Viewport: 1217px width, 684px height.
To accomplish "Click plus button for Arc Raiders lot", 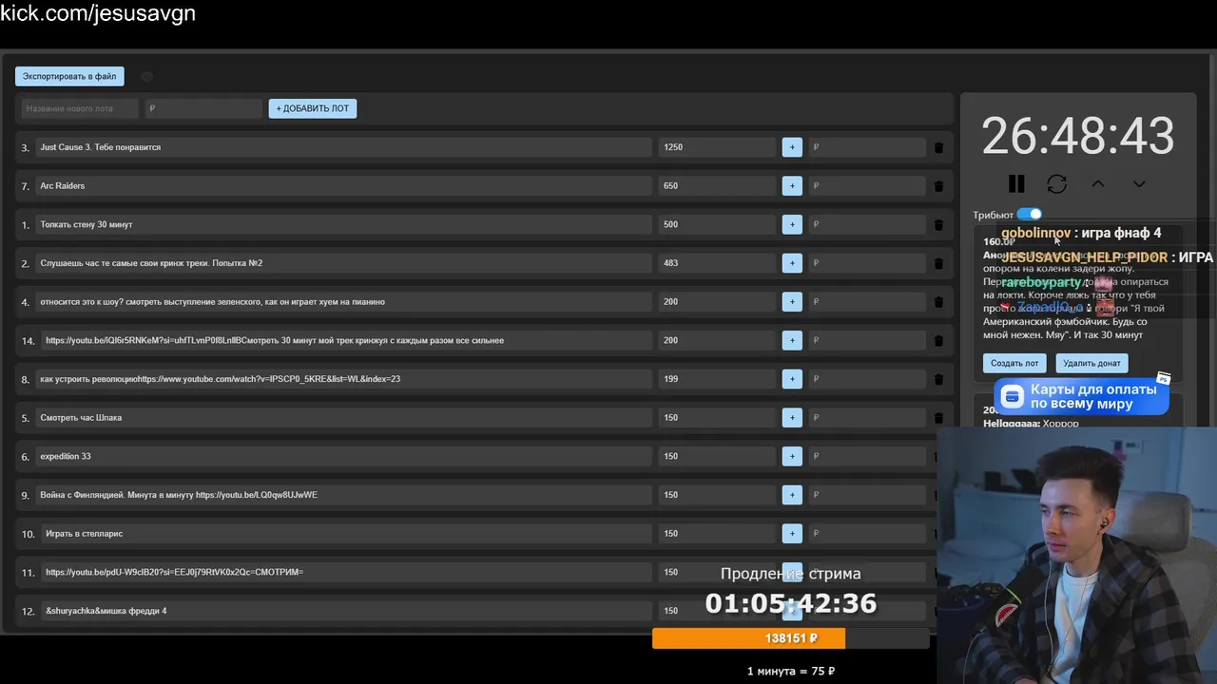I will coord(792,186).
